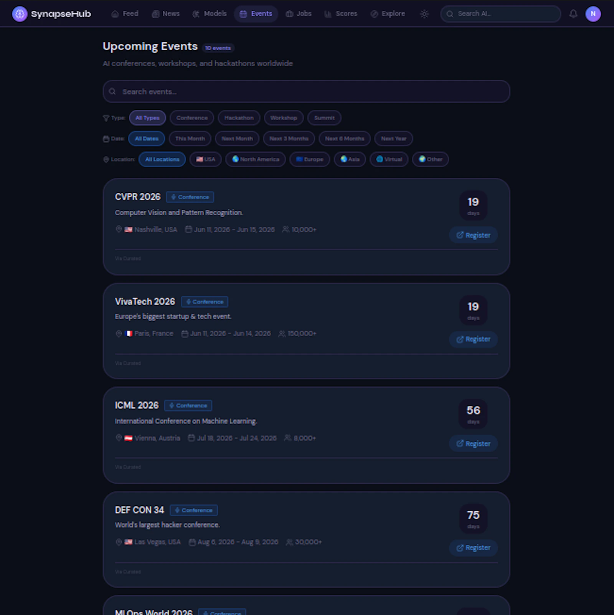614x615 pixels.
Task: Filter location to Other
Action: click(431, 159)
